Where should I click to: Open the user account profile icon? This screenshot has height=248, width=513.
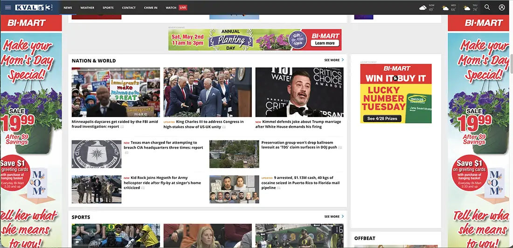(x=501, y=7)
